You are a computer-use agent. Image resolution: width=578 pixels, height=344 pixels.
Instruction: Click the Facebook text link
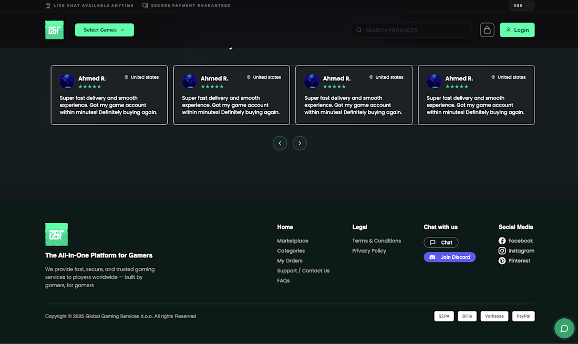pos(521,241)
